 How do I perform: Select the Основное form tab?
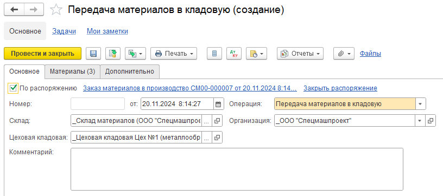[x=24, y=71]
